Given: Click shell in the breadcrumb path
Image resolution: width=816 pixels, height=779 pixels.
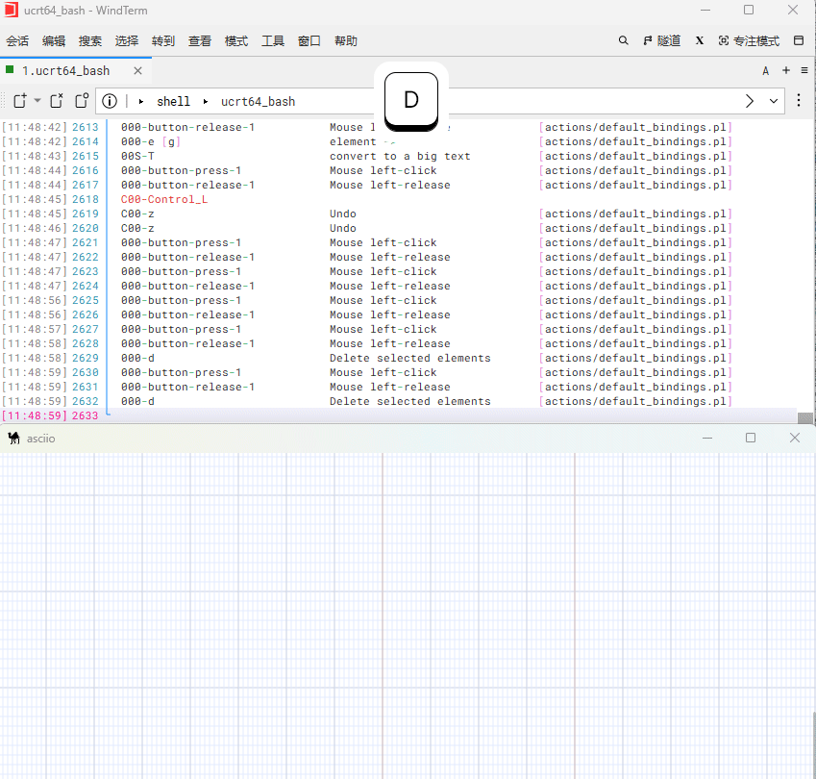Looking at the screenshot, I should click(x=174, y=101).
